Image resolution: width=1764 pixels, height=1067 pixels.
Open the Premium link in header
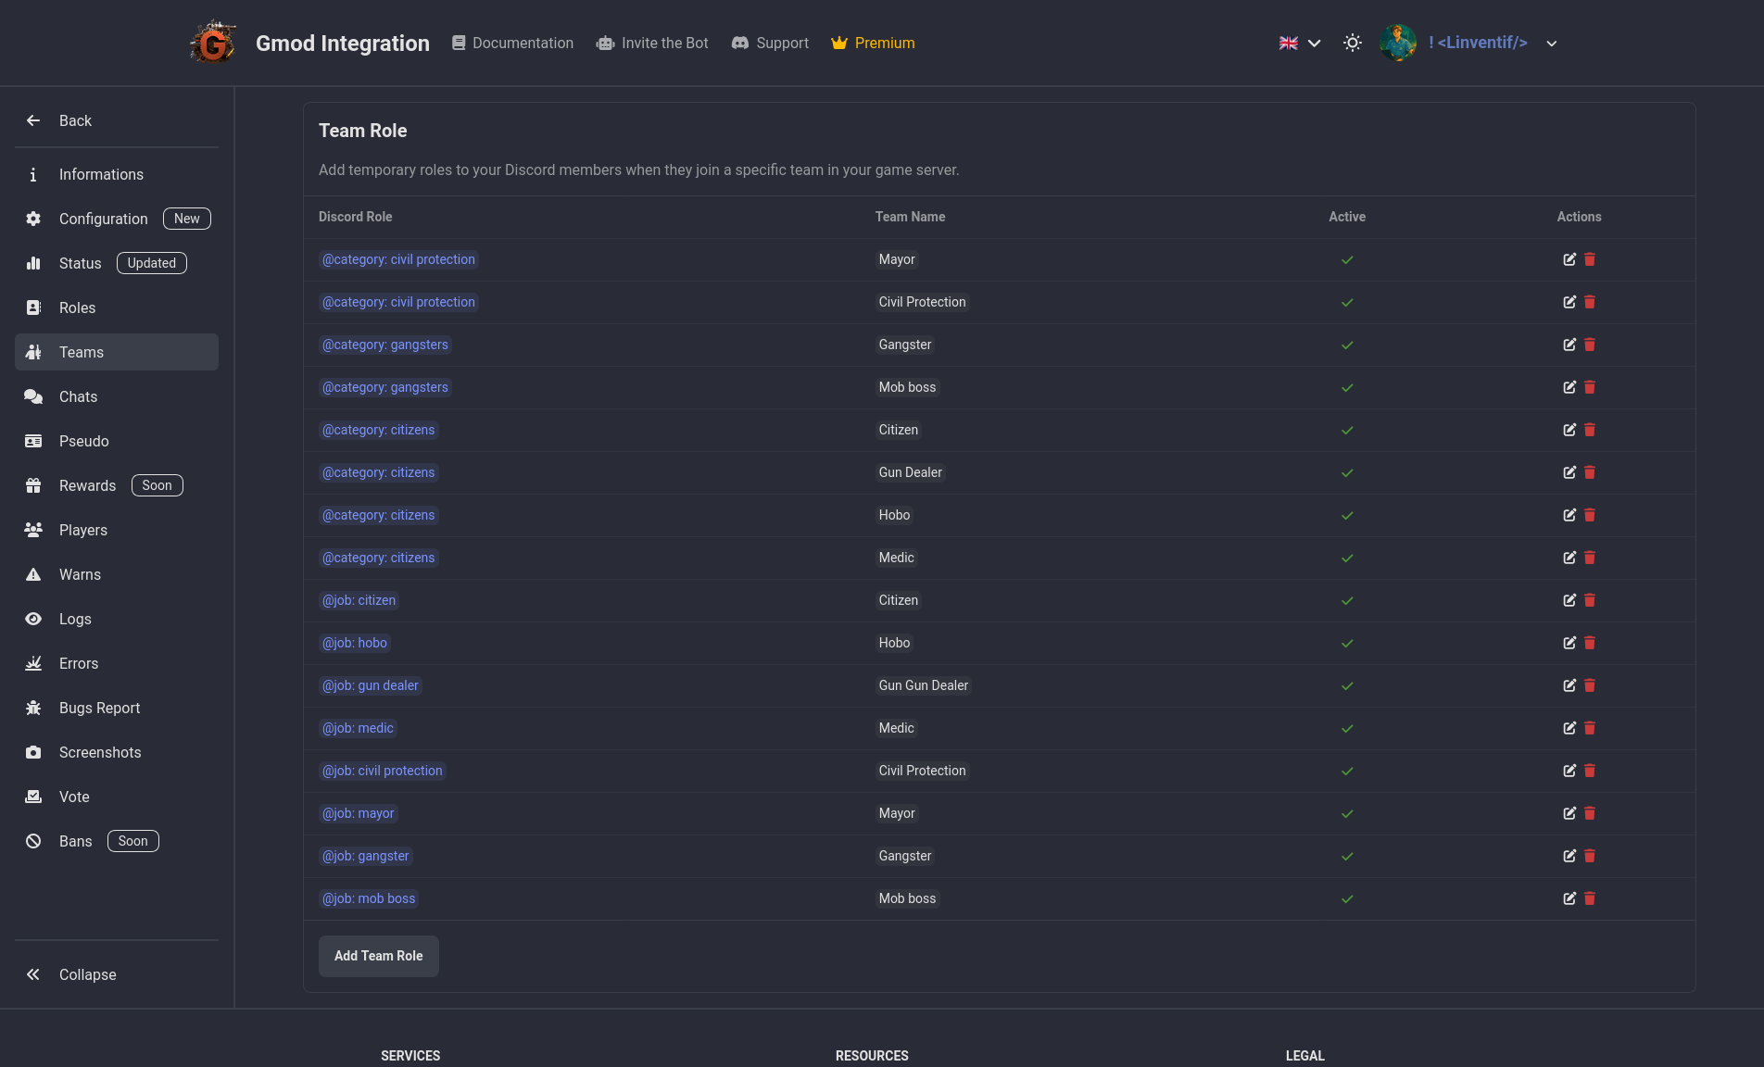[873, 43]
